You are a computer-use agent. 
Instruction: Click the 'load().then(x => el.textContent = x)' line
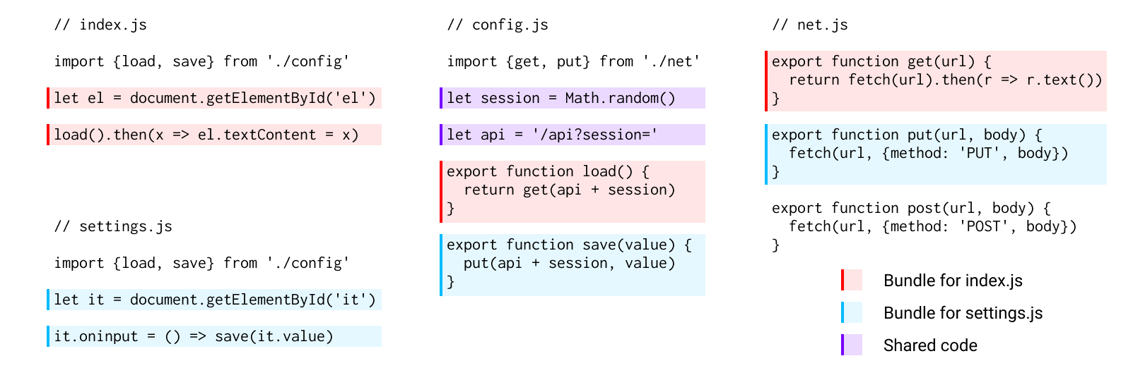click(214, 135)
